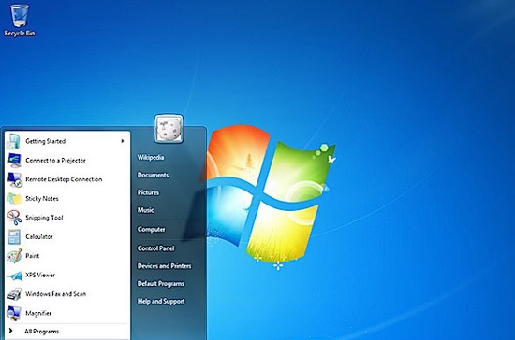Open the All Programs list
515x340 pixels.
click(42, 332)
